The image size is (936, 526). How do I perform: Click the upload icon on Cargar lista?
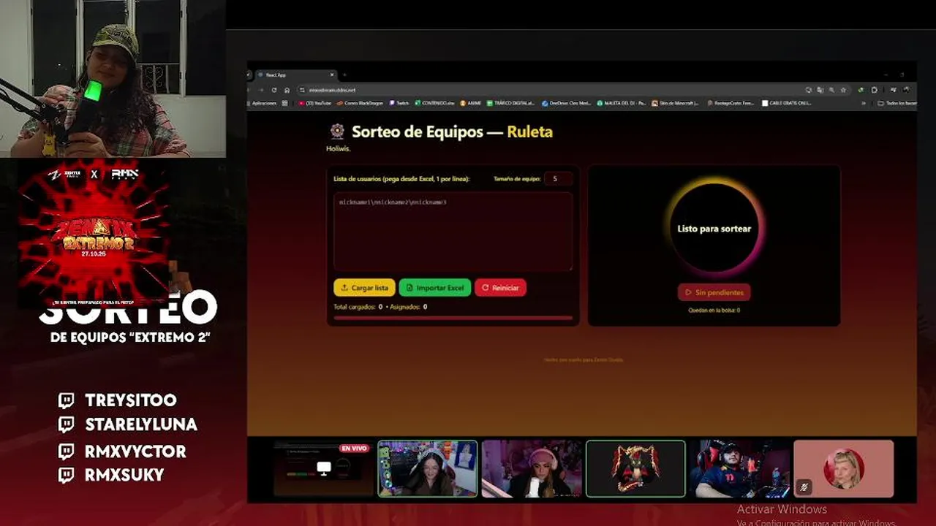343,288
